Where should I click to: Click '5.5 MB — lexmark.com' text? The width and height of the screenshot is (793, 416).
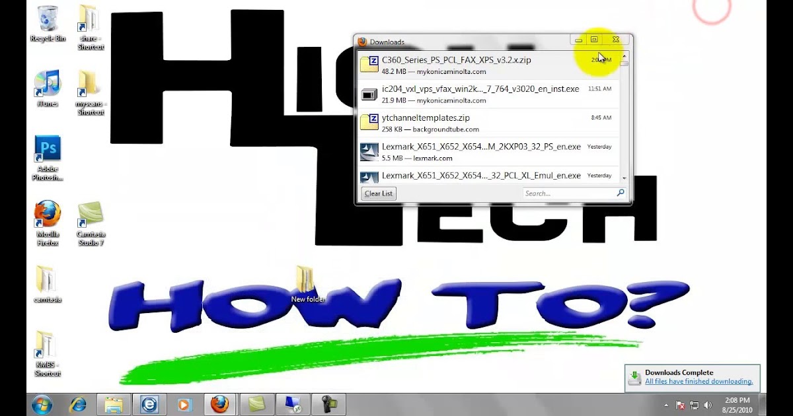(417, 158)
